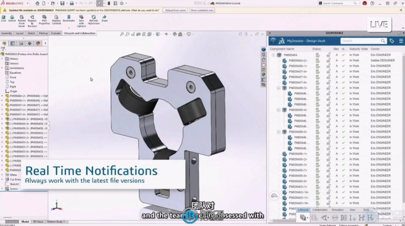405x226 pixels.
Task: Click Reload from server button
Action: (176, 10)
